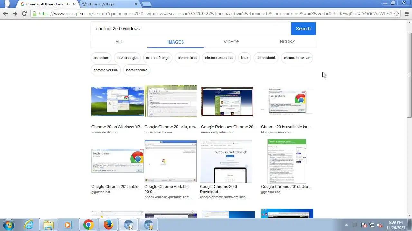
Task: Select the IMAGES results tab
Action: (x=175, y=42)
